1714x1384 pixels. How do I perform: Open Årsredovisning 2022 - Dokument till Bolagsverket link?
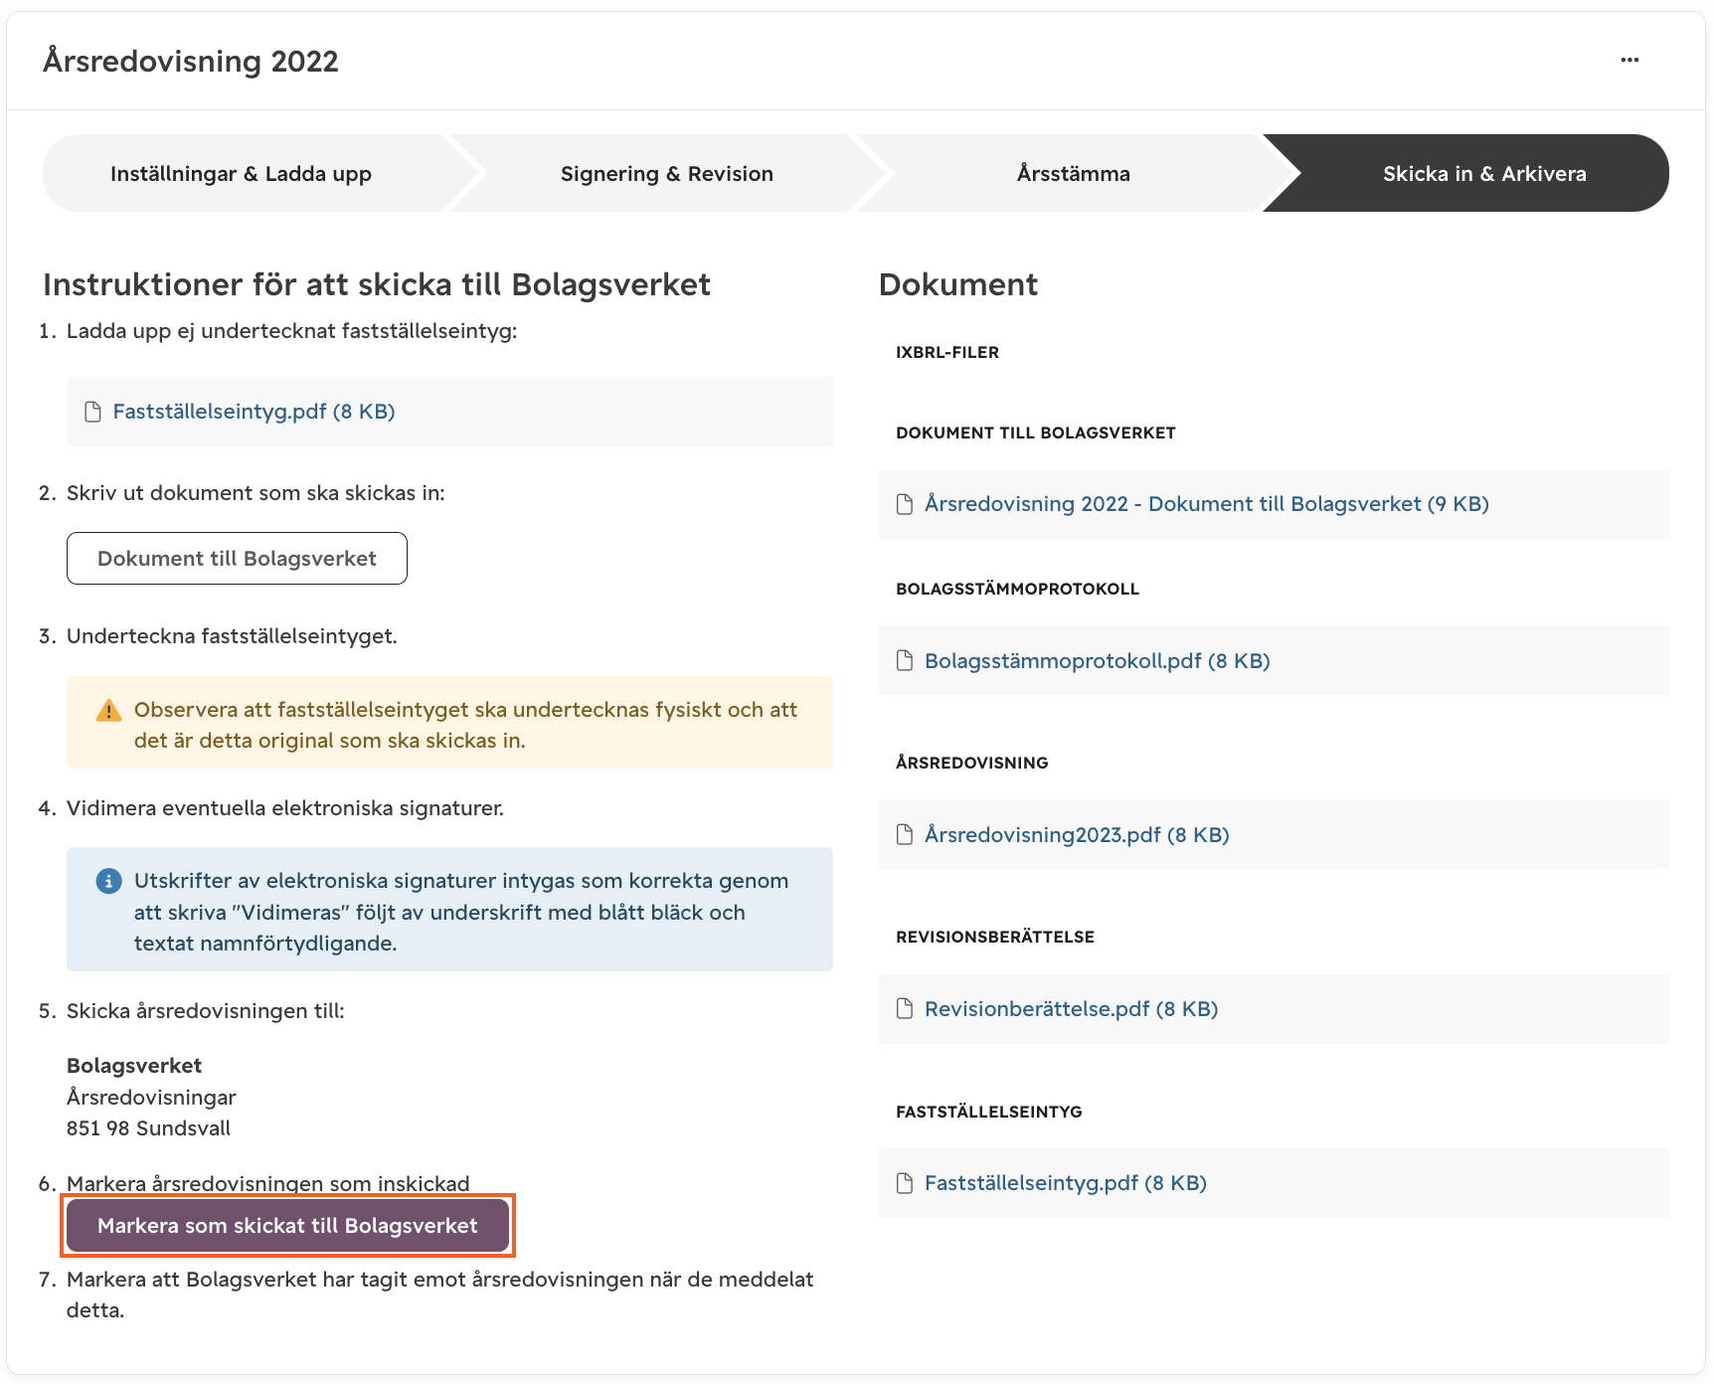click(x=1206, y=504)
